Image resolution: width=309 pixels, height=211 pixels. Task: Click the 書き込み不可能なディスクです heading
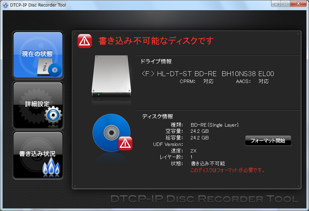[156, 41]
